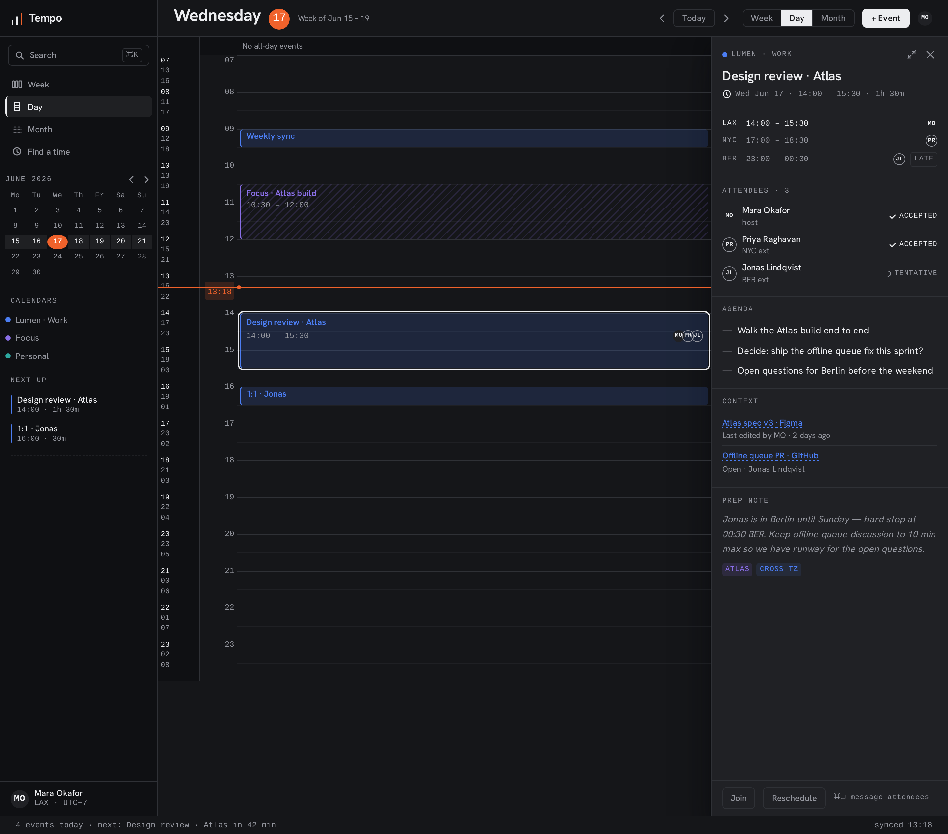Viewport: 948px width, 834px height.
Task: Switch to Day tab in header
Action: pos(796,18)
